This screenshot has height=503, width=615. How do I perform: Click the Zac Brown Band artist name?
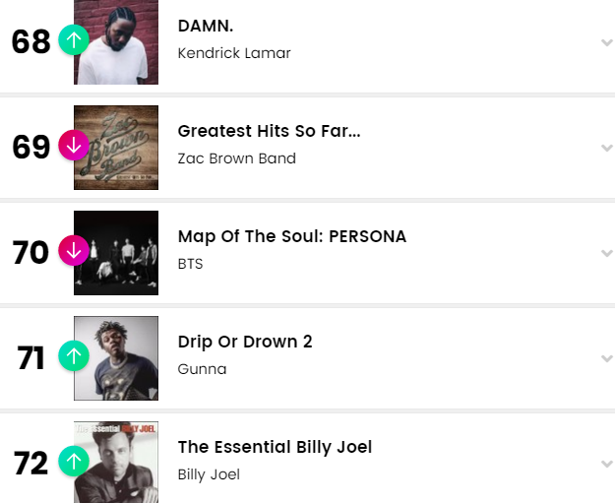236,158
